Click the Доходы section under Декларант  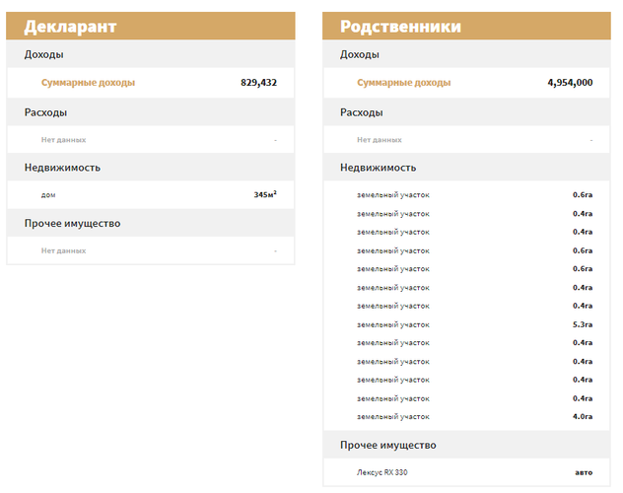(x=44, y=55)
